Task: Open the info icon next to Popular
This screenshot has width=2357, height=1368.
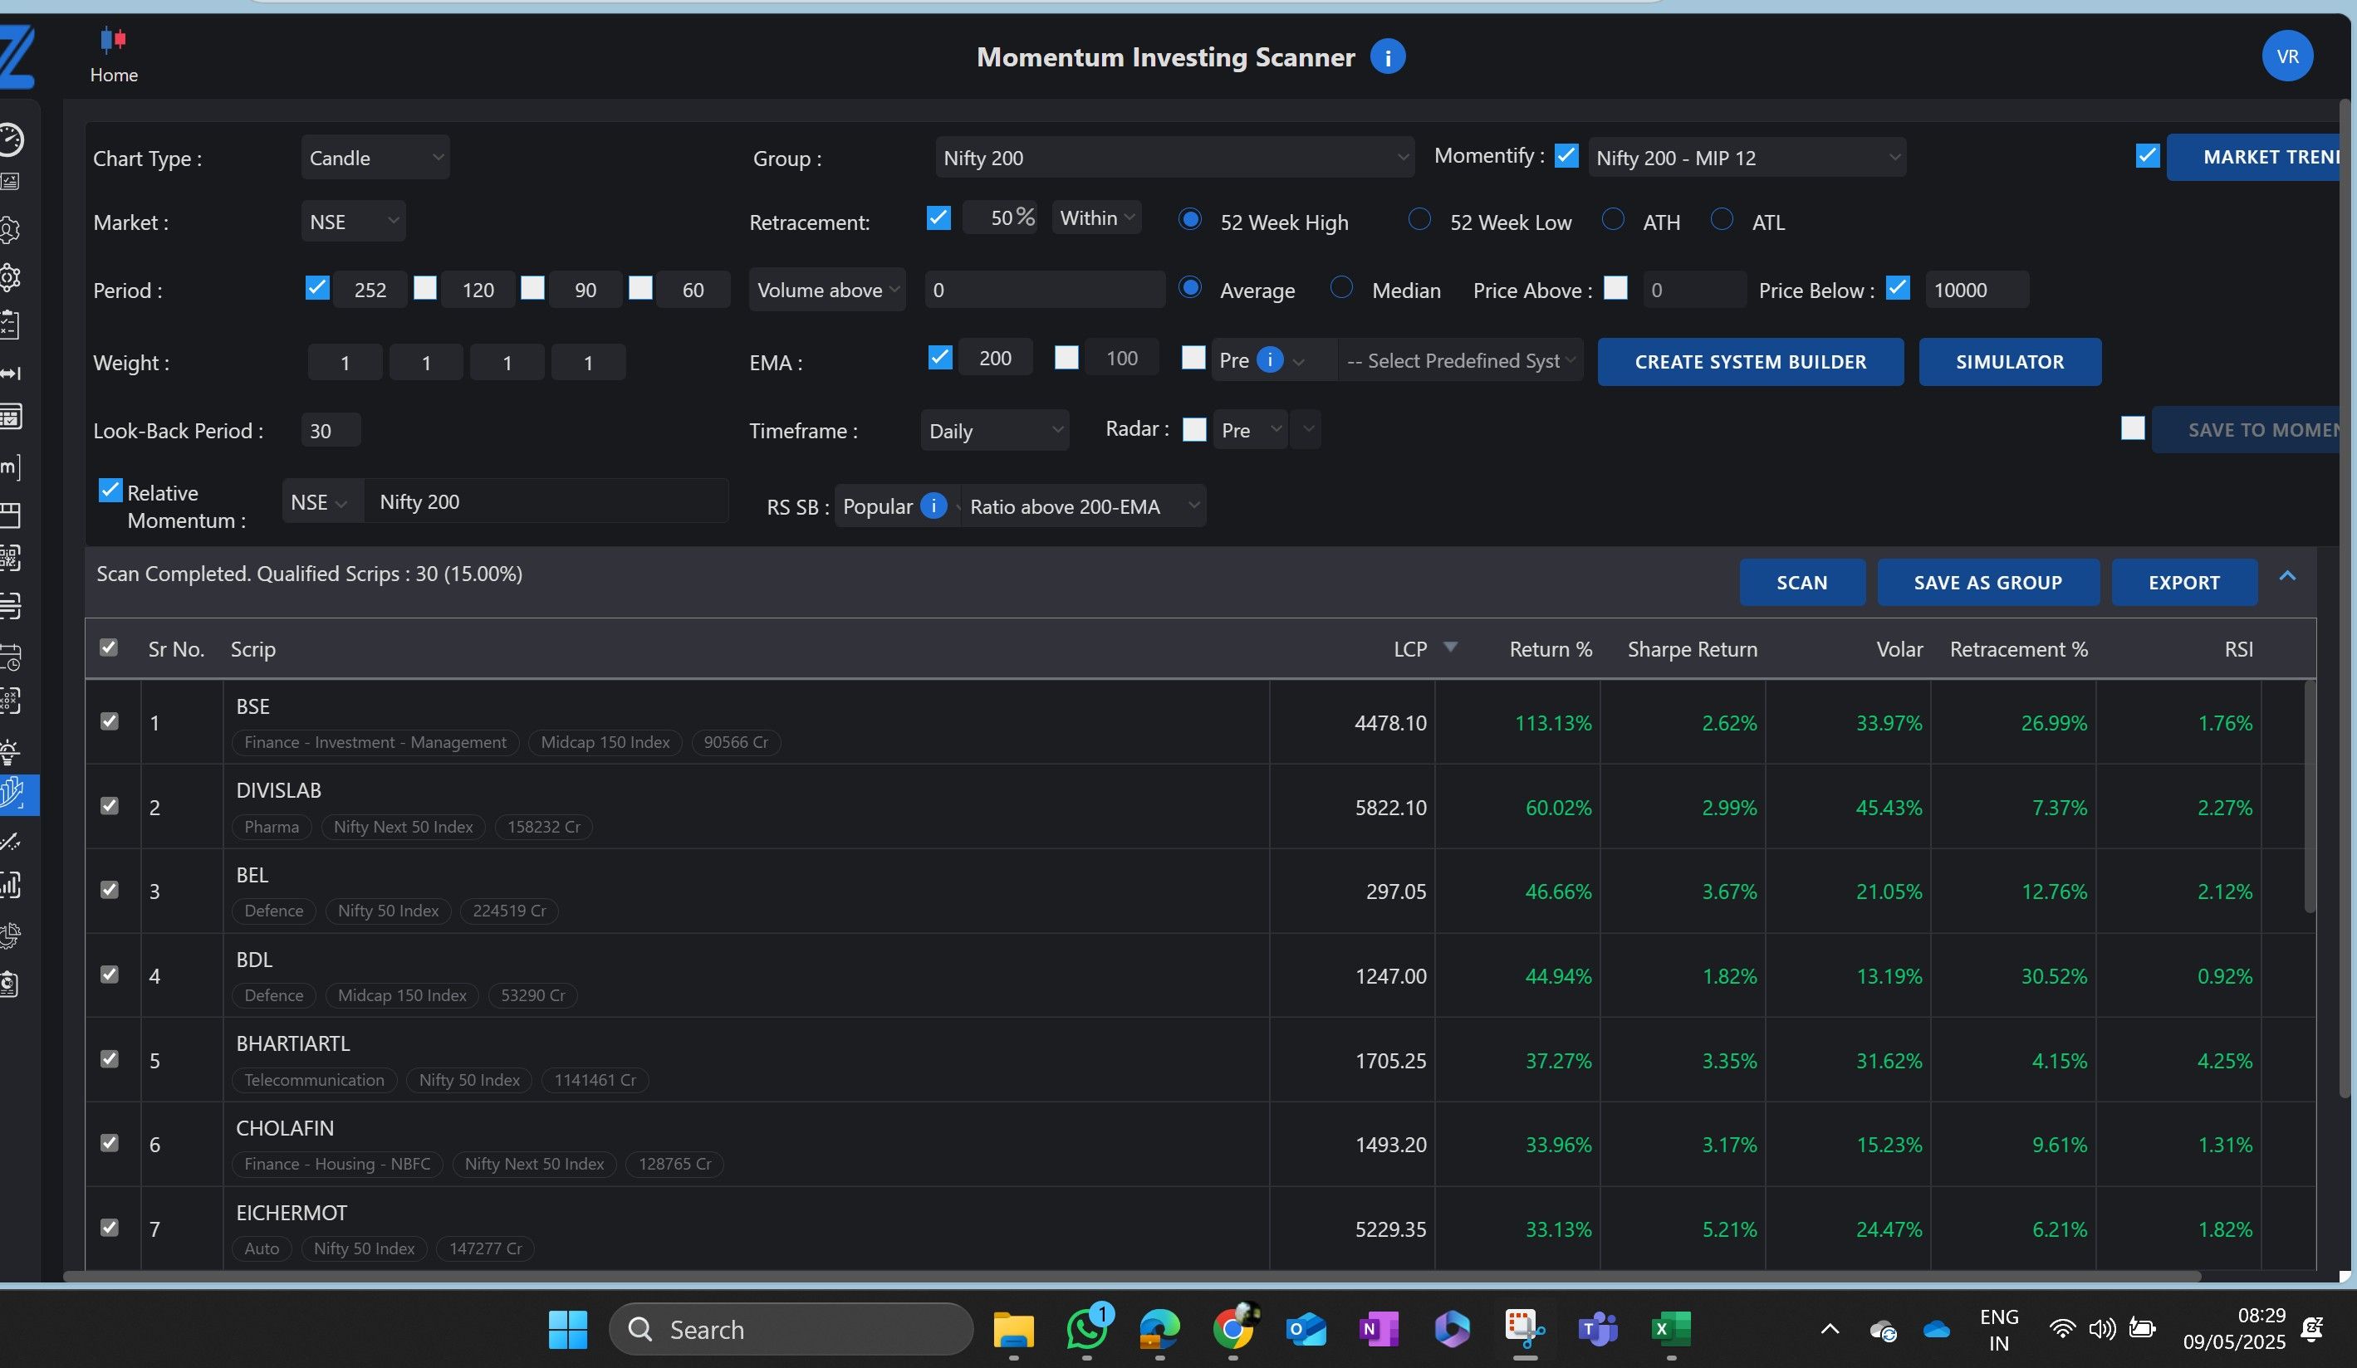Action: (x=933, y=506)
